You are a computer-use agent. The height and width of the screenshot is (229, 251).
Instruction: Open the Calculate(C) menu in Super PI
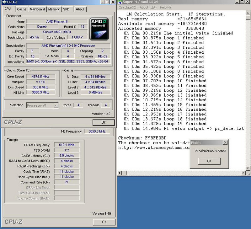coord(127,8)
